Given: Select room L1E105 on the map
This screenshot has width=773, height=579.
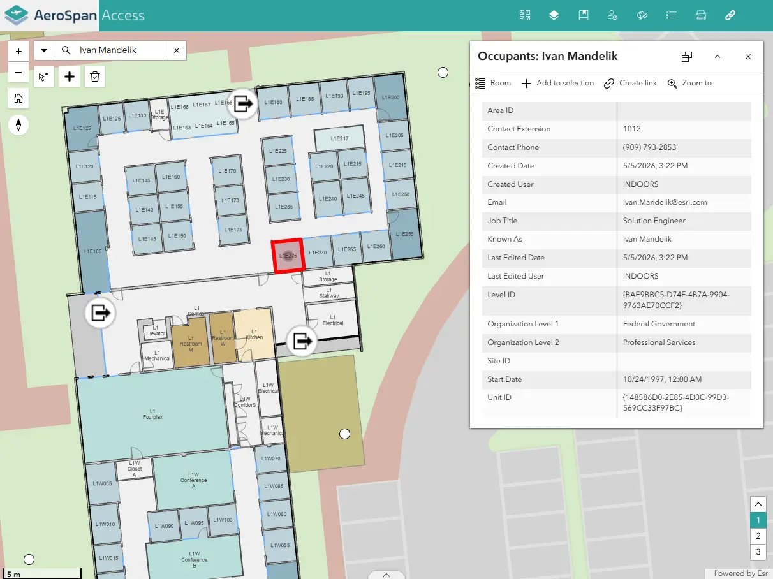Looking at the screenshot, I should [x=92, y=253].
